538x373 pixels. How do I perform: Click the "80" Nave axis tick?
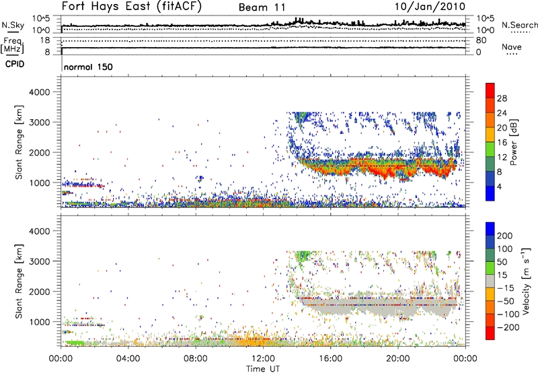(x=481, y=40)
